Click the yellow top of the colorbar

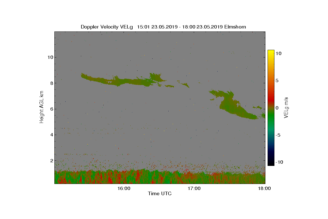[271, 52]
